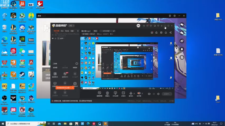Toggle the preview eye icon near settings
225x126 pixels.
(154, 94)
